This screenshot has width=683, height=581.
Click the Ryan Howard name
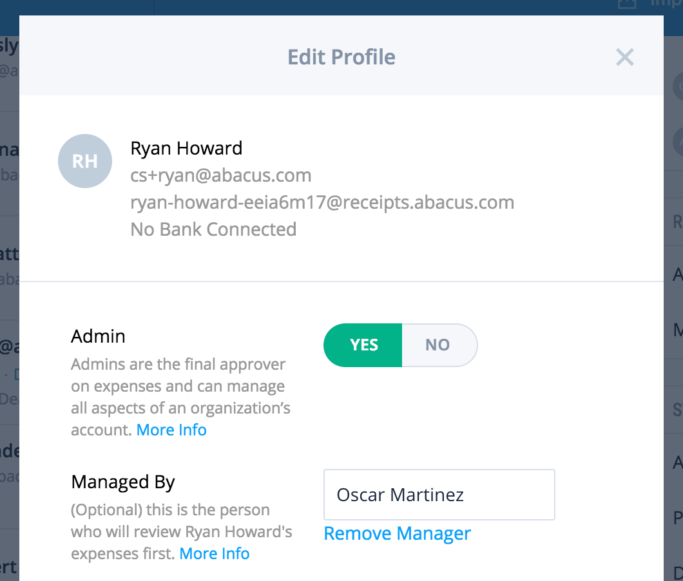coord(186,148)
